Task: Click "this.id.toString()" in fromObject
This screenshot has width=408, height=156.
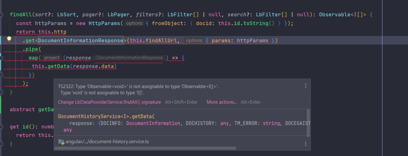Action: coord(247,23)
